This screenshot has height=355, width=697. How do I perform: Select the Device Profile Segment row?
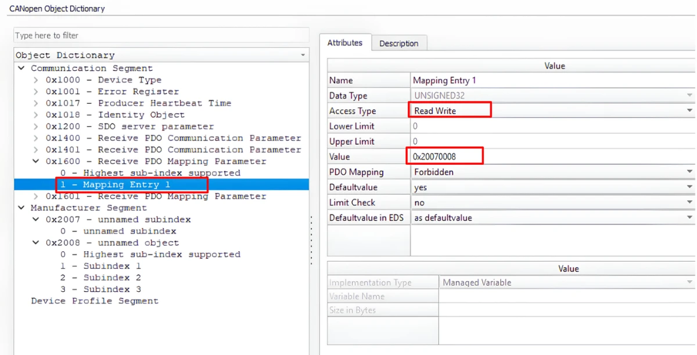click(x=95, y=300)
